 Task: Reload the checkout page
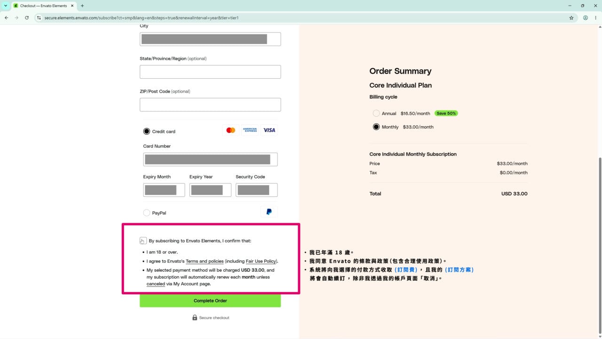point(27,18)
